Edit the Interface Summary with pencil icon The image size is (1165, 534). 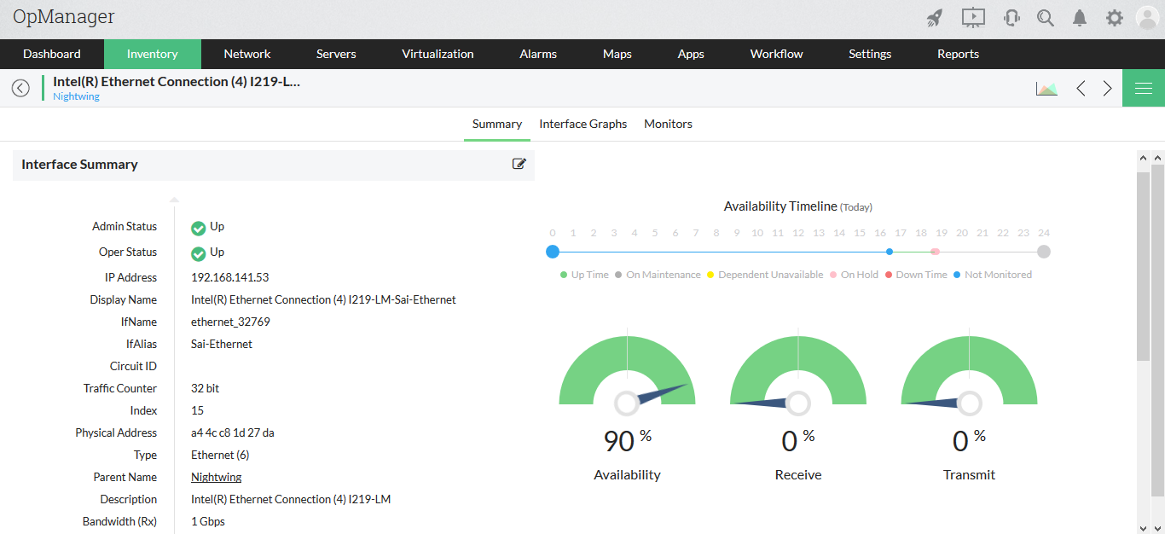click(x=519, y=164)
